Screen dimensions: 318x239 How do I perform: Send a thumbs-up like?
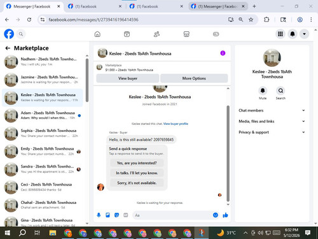pyautogui.click(x=225, y=215)
